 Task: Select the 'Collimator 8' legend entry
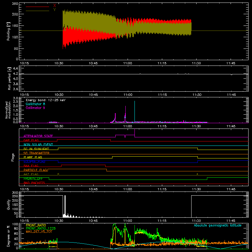[x=35, y=104]
